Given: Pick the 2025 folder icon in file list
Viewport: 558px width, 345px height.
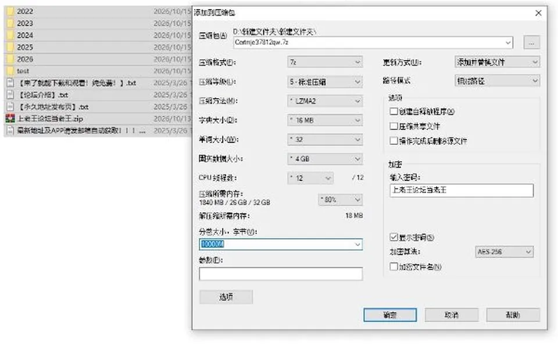Looking at the screenshot, I should point(10,47).
